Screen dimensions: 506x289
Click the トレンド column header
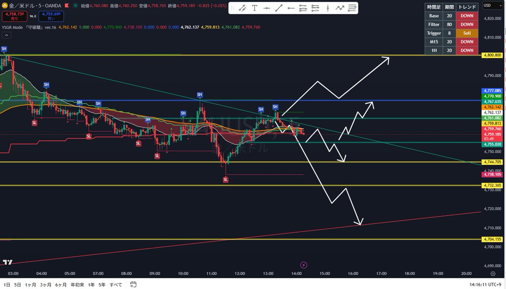(467, 7)
